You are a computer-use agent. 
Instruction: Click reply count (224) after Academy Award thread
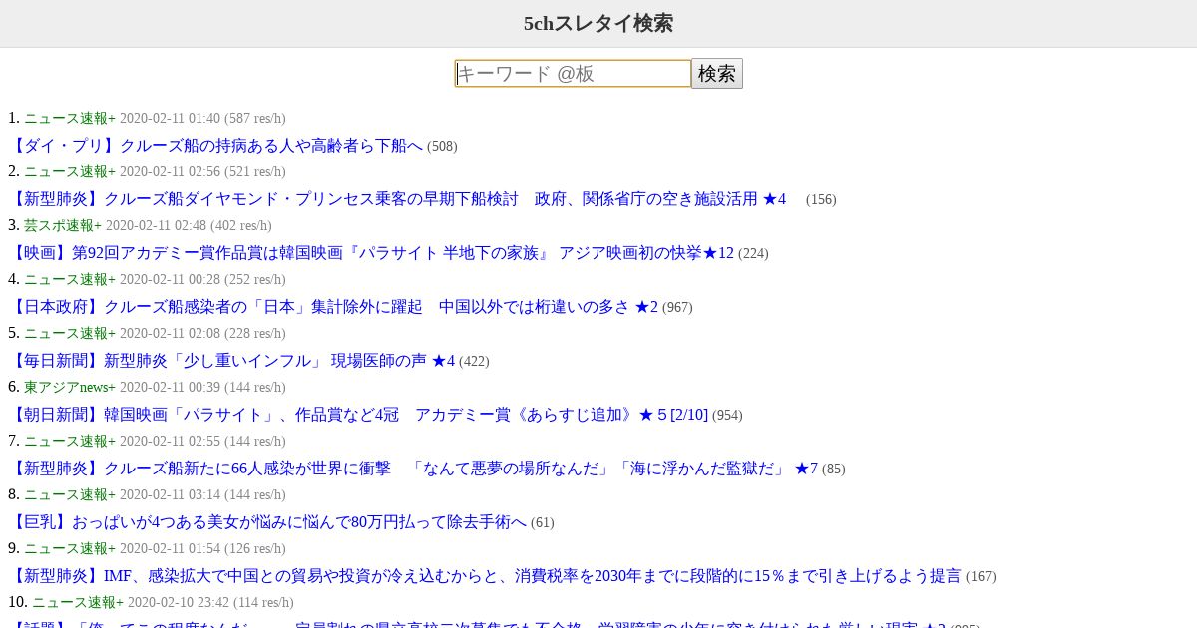(753, 254)
